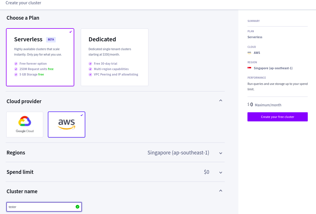Select the Google Cloud provider icon

(x=25, y=125)
